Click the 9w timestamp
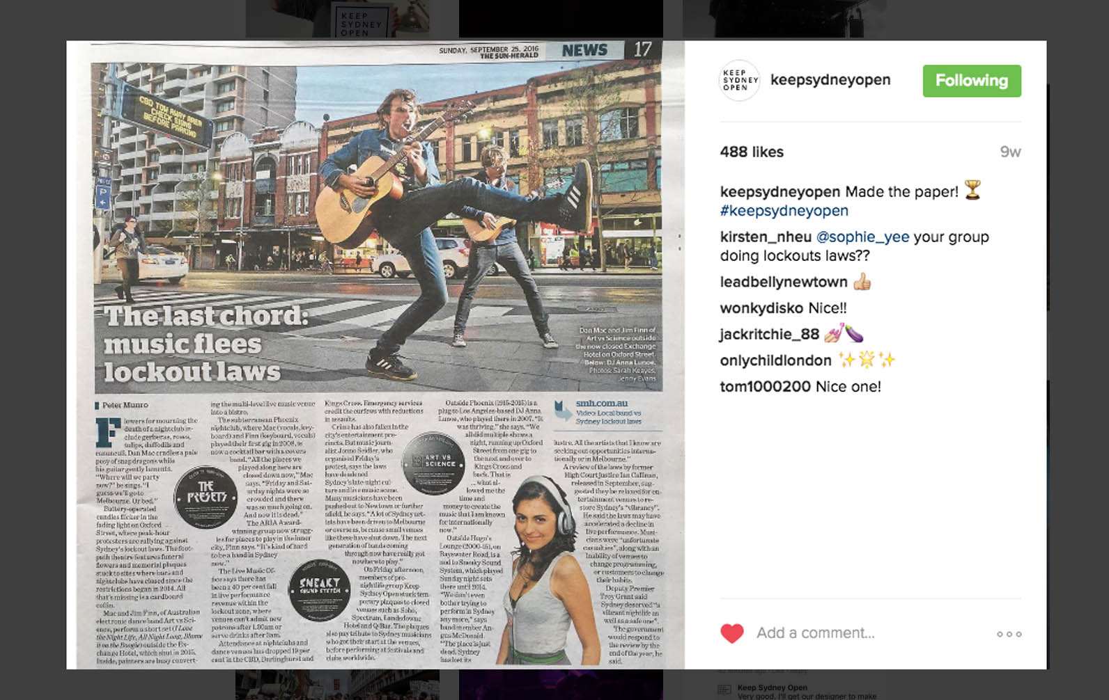The image size is (1109, 700). click(1010, 152)
